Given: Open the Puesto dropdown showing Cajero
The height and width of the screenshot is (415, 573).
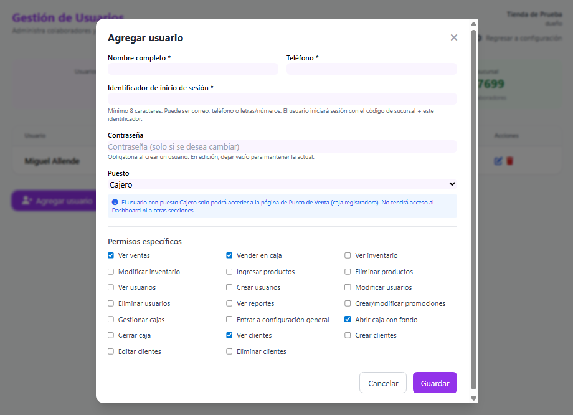Looking at the screenshot, I should (282, 184).
